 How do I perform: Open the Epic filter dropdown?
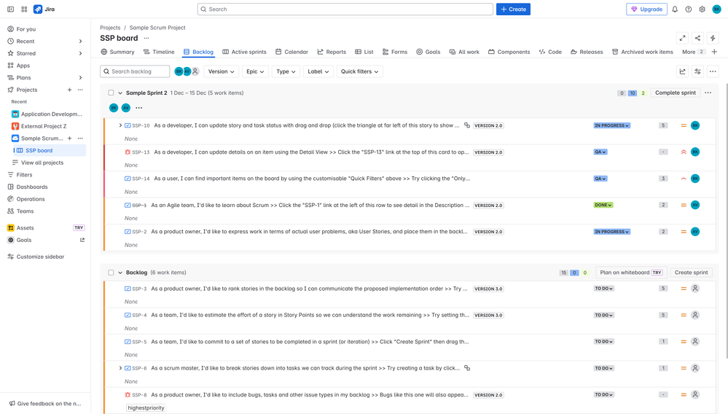(x=255, y=71)
